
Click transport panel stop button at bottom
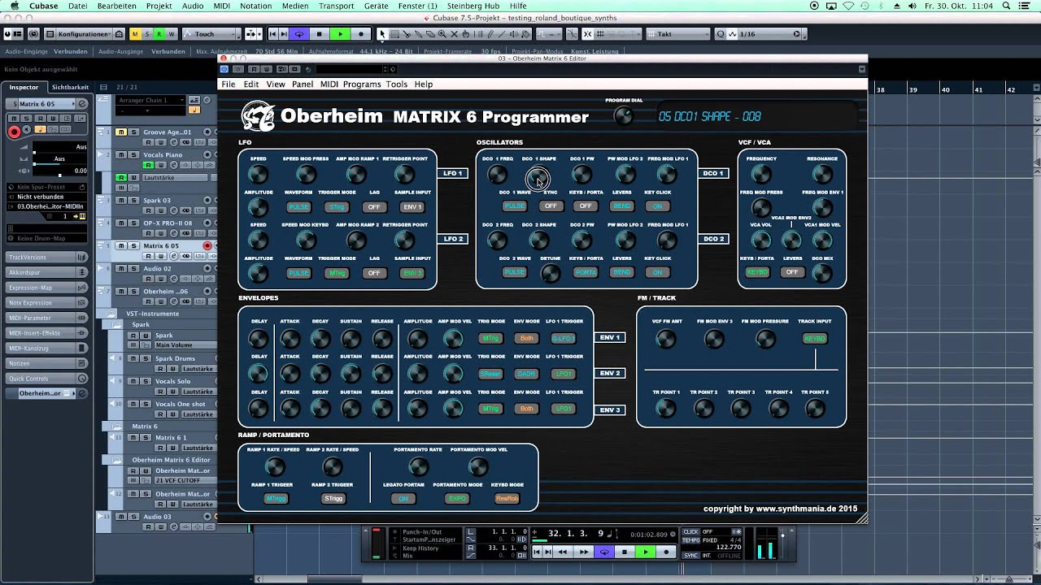click(625, 552)
